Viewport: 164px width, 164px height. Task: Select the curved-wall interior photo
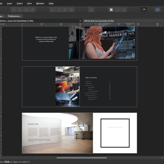(x=57, y=133)
